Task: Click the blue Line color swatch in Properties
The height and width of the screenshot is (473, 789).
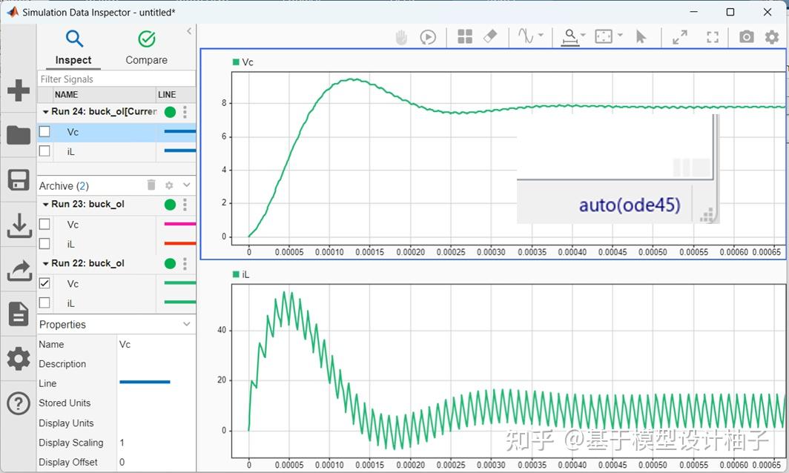Action: pos(145,382)
